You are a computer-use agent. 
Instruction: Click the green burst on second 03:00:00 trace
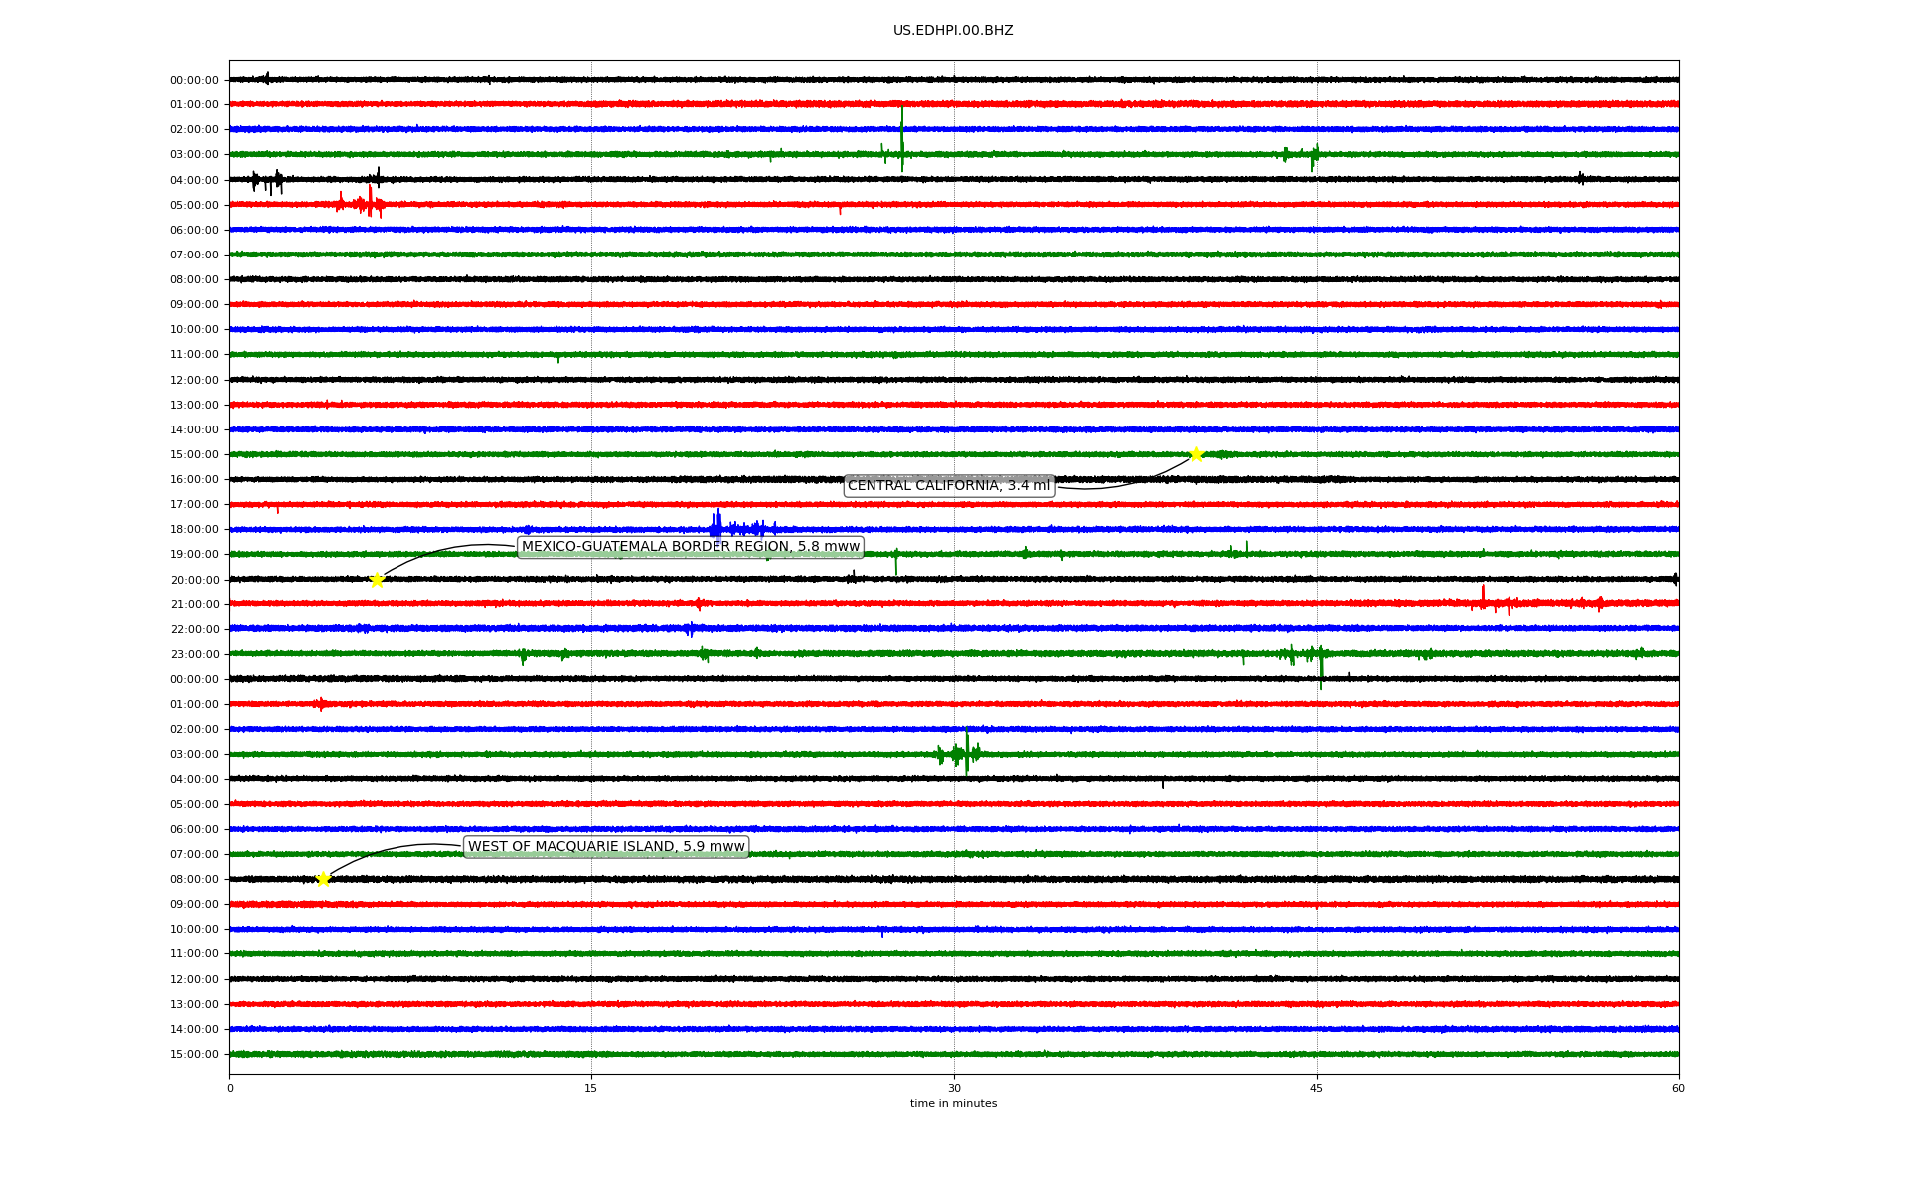(x=965, y=753)
